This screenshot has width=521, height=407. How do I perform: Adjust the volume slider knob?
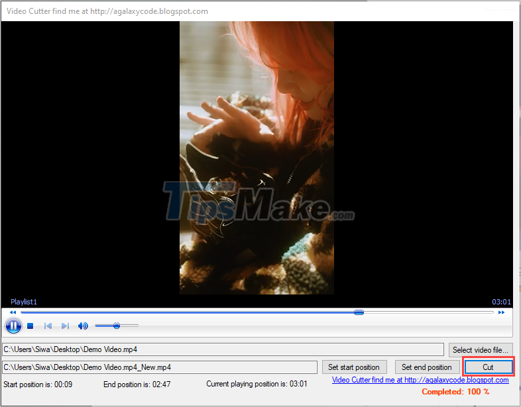click(x=116, y=326)
